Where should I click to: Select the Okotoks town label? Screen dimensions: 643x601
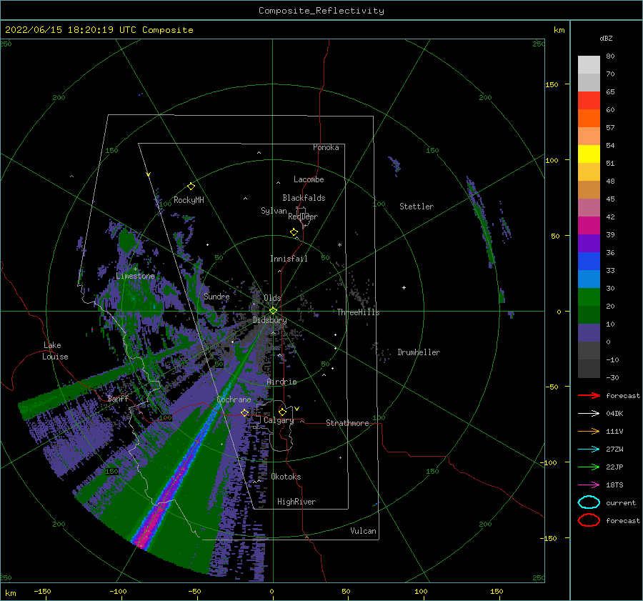(x=286, y=477)
